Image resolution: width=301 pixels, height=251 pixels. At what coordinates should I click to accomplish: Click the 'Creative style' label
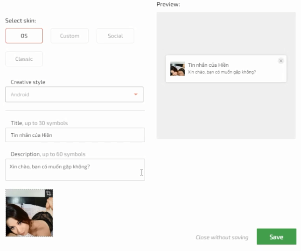[28, 82]
